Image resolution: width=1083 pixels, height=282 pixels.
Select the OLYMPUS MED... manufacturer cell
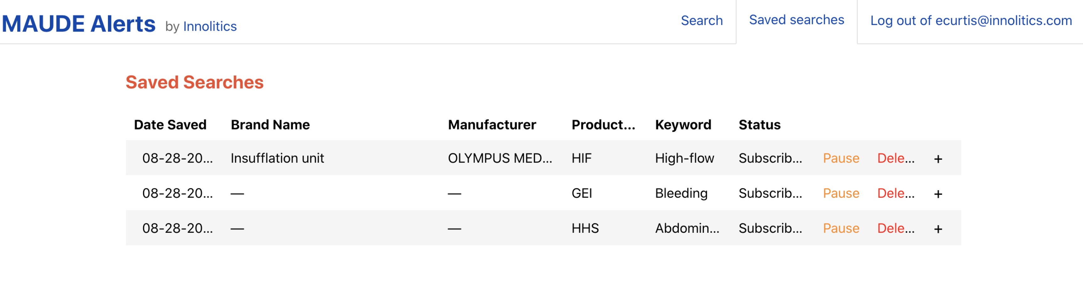point(500,158)
